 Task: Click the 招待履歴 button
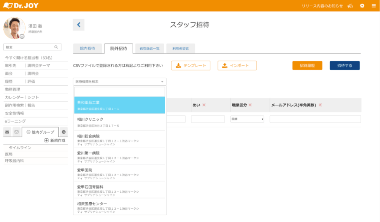[x=307, y=66]
